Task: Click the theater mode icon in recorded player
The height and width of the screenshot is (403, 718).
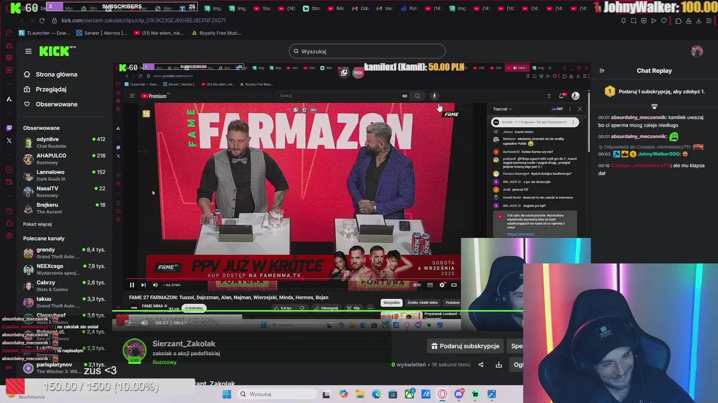Action: [454, 285]
